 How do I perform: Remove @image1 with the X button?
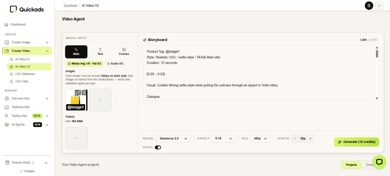click(84, 92)
